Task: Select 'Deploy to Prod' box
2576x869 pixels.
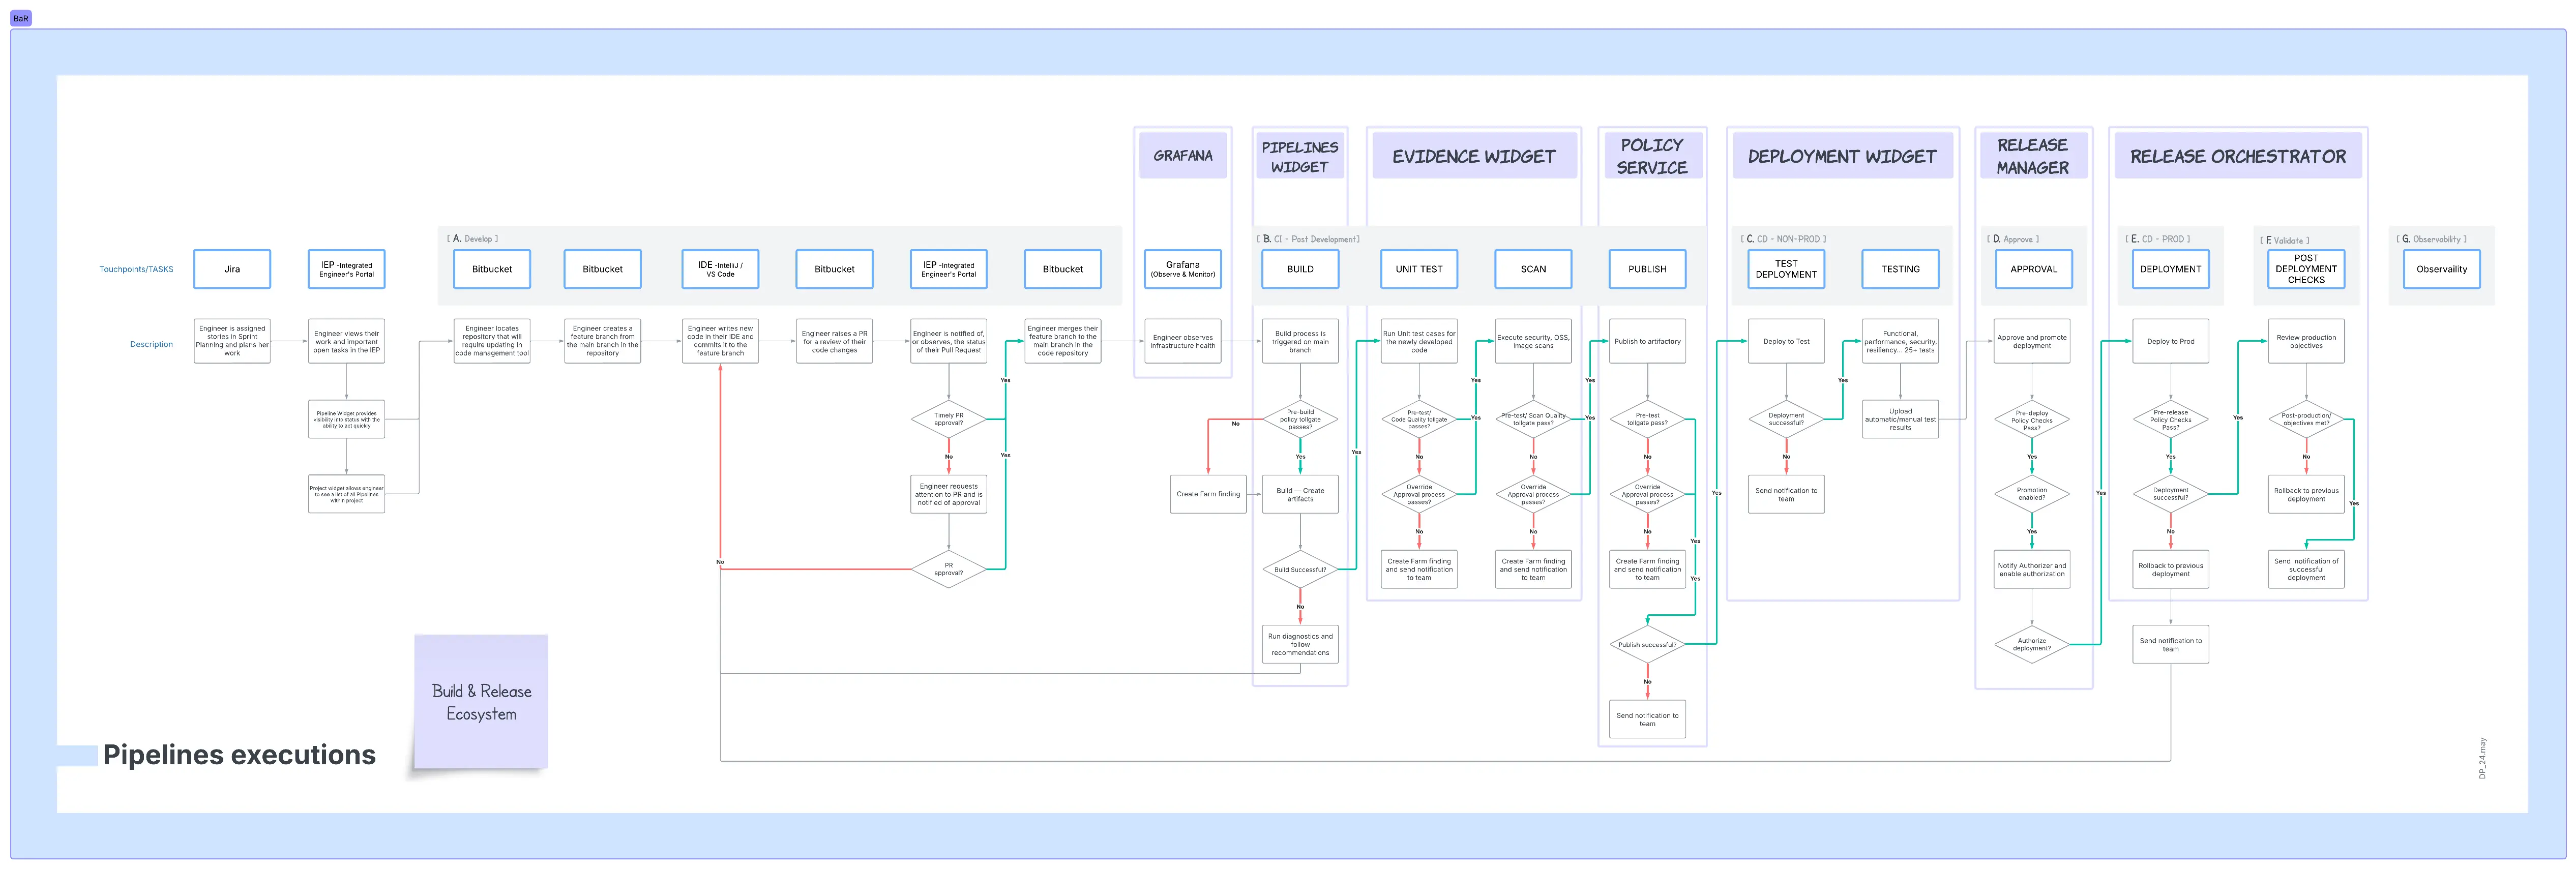Action: coord(2170,341)
